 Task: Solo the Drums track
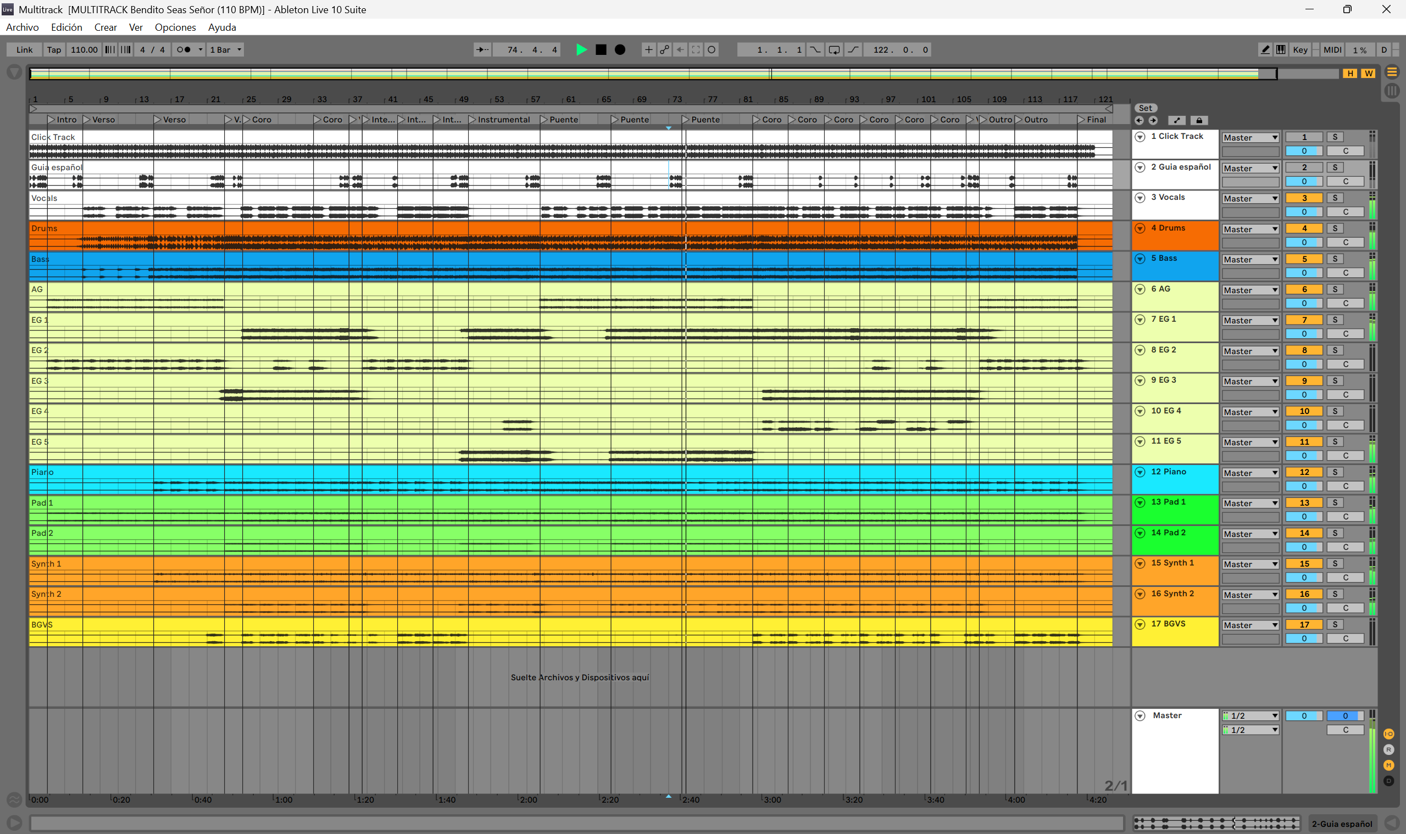(x=1335, y=228)
